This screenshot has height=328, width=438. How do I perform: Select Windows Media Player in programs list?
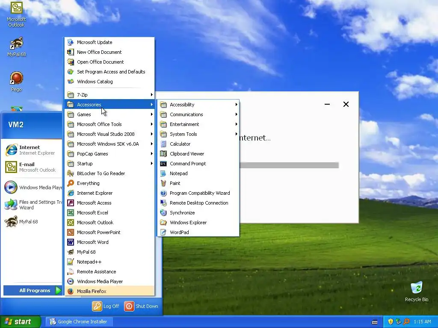coord(109,281)
